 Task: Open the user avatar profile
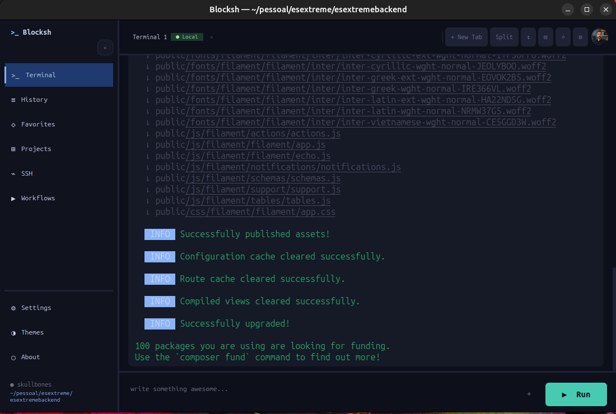(x=600, y=37)
